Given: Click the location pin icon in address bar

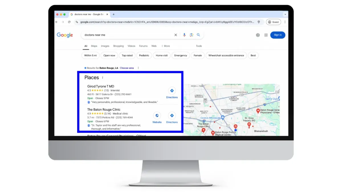Looking at the screenshot, I should 259,22.
